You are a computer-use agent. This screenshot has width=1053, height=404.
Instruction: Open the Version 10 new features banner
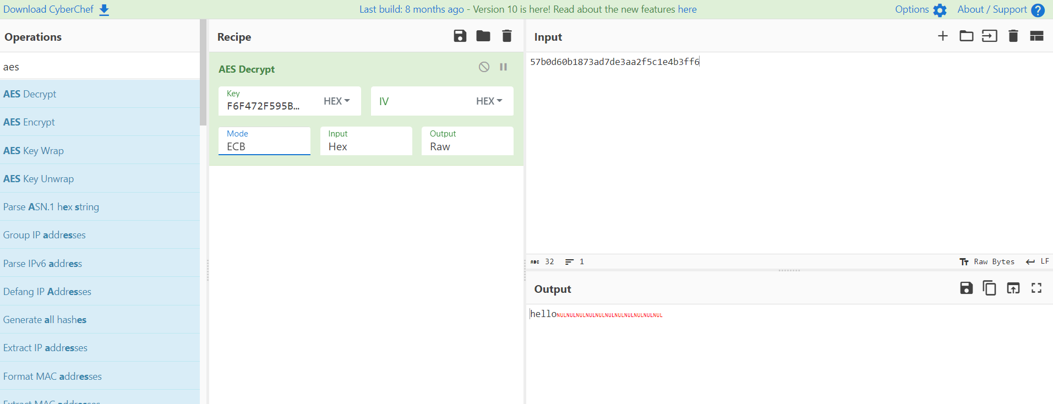tap(528, 9)
